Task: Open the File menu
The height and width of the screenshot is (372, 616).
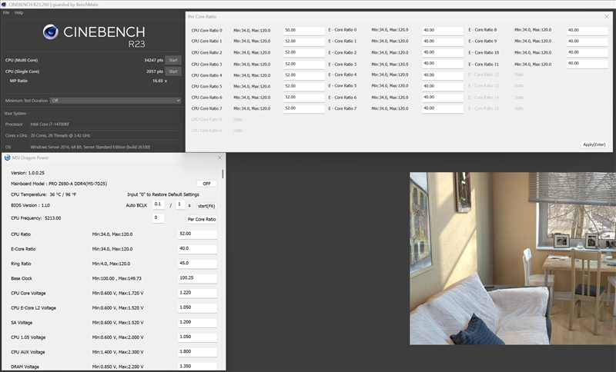Action: pos(6,12)
